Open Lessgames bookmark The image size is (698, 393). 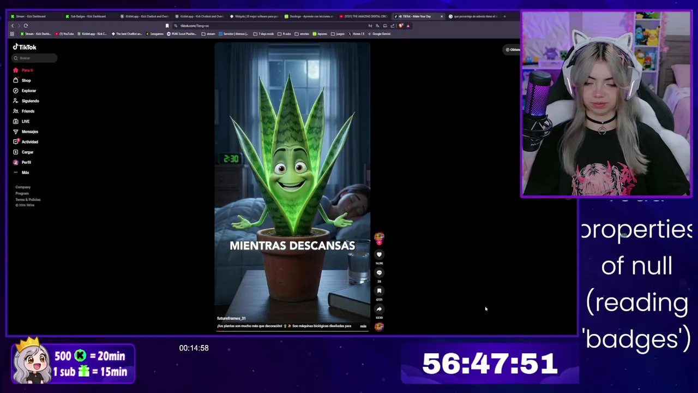[155, 34]
